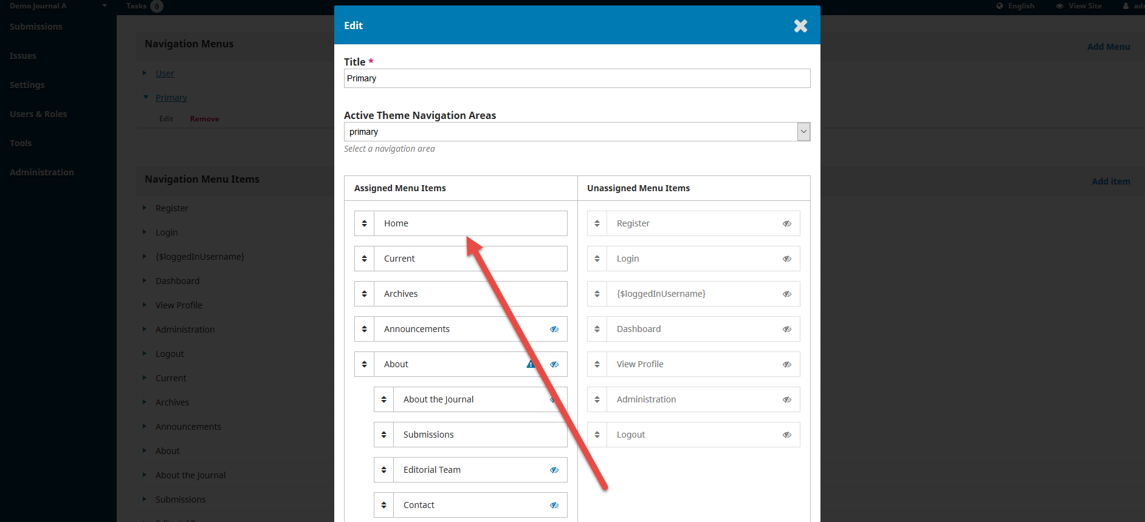Click the drag handle icon for Home

tap(365, 223)
